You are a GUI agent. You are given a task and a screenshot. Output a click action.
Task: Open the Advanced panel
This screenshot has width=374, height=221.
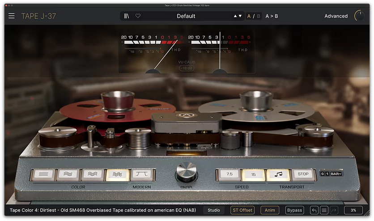pyautogui.click(x=336, y=16)
